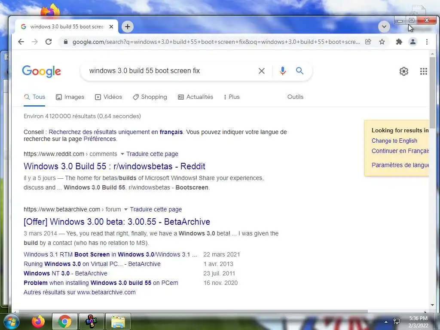Open Google search settings gear
This screenshot has width=440, height=330.
click(404, 71)
